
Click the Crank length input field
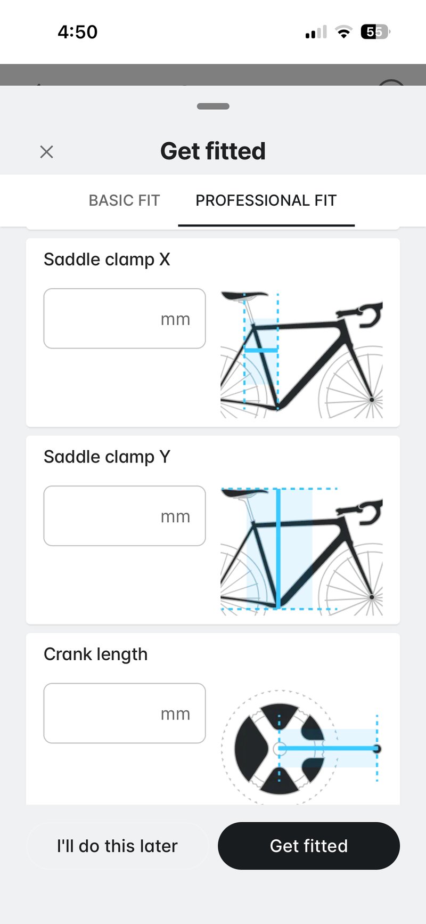coord(124,713)
